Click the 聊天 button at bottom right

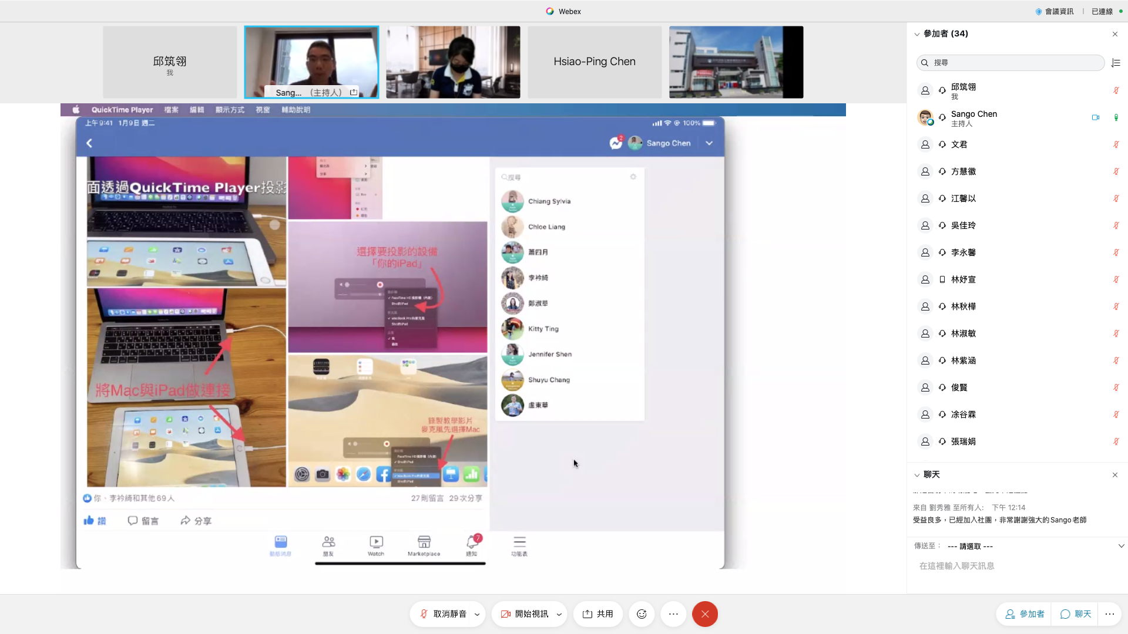click(x=1076, y=614)
